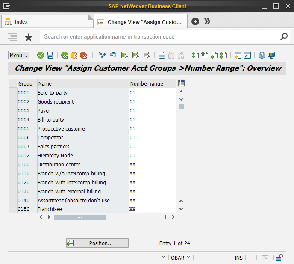Edit number range for Prospective customer
Screen dimensions: 294x264
pyautogui.click(x=153, y=129)
